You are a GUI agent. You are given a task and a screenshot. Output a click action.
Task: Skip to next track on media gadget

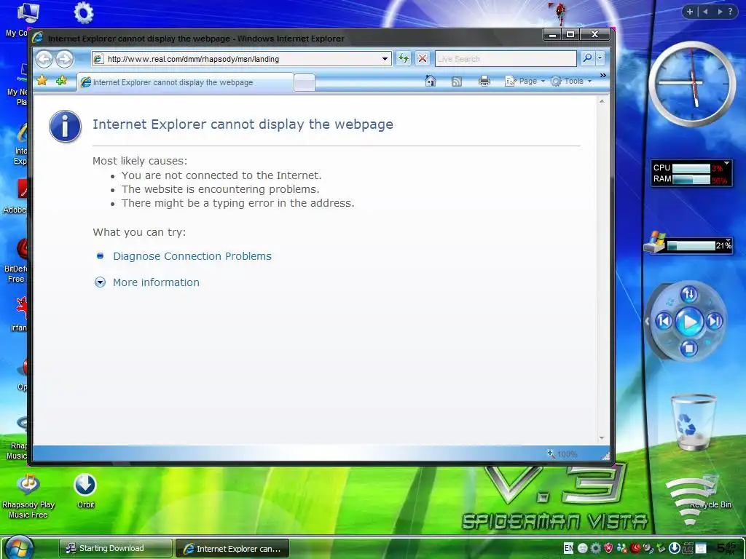pos(714,321)
